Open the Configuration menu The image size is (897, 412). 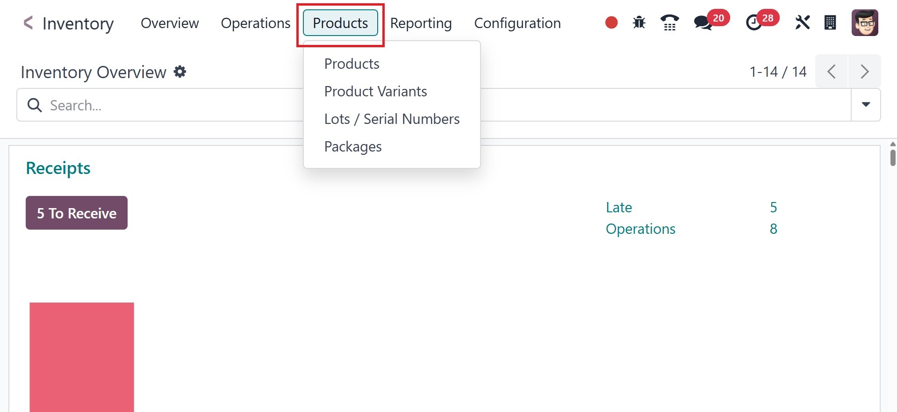517,23
